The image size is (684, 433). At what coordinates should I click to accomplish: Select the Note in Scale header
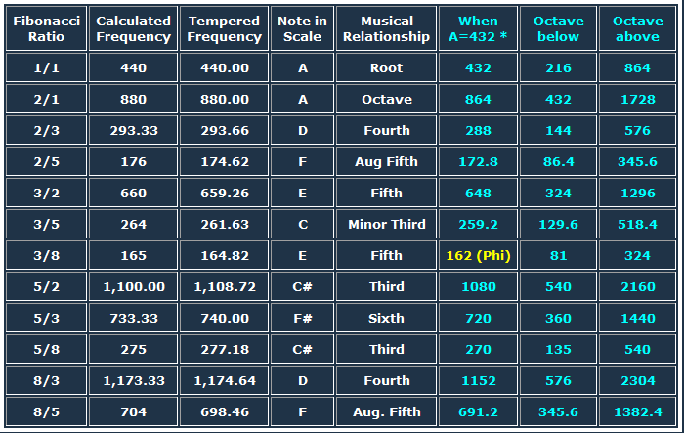click(x=302, y=28)
